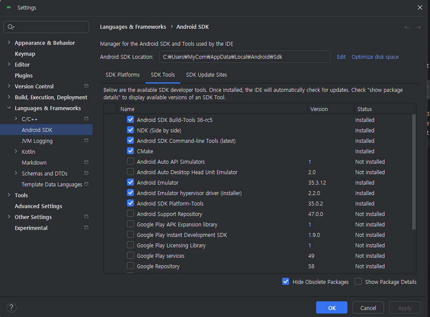Select the SDK Tools tab

click(x=163, y=75)
